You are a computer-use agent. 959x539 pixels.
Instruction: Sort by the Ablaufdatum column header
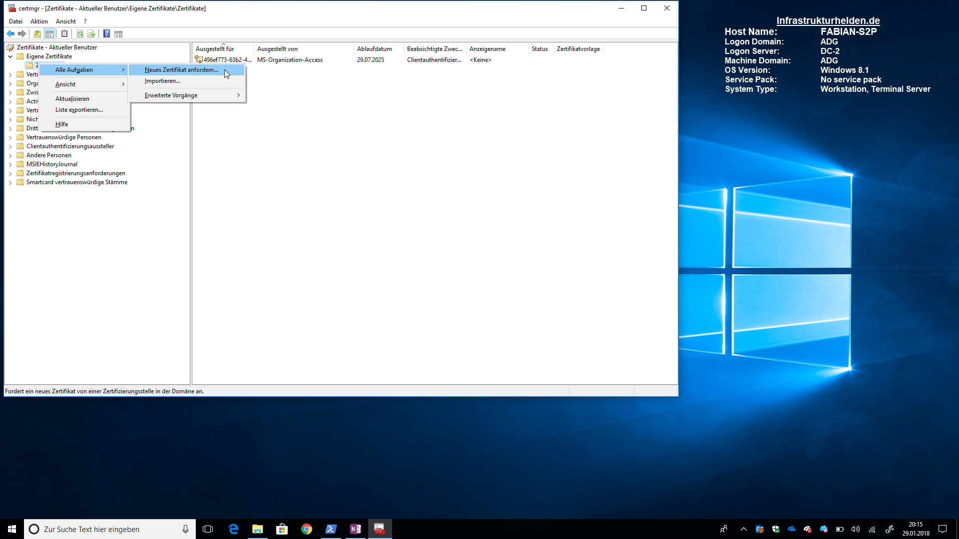pyautogui.click(x=379, y=49)
